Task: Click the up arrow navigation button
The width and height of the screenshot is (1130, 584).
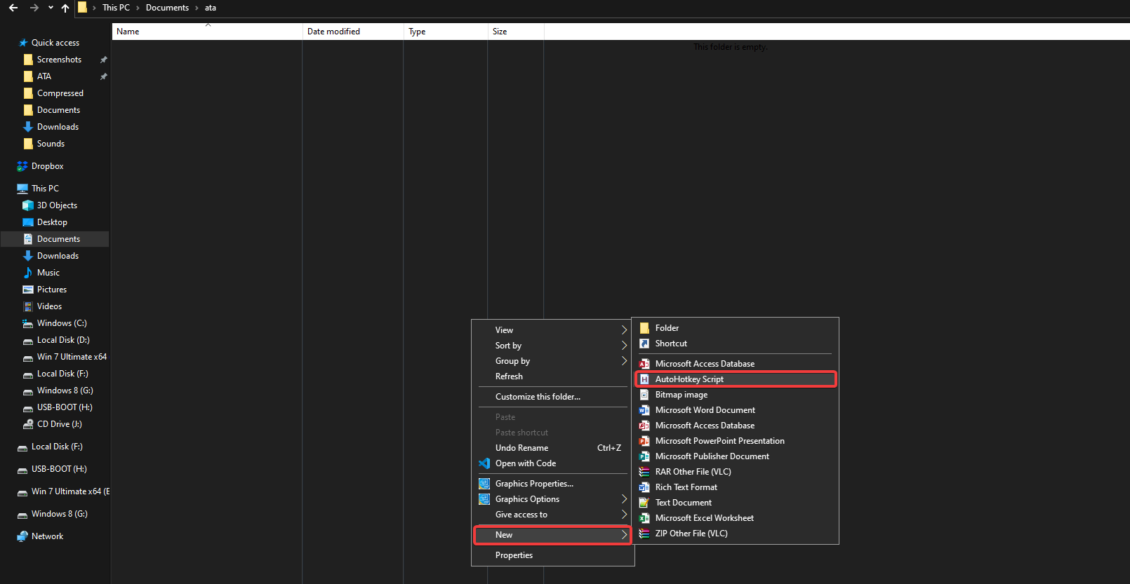Action: coord(65,8)
